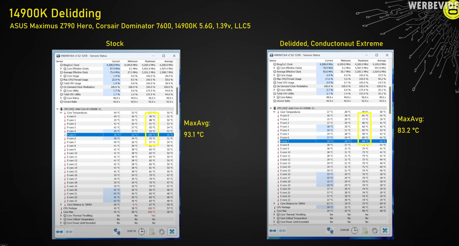
Task: Click HWiNFO64 app icon in Delidded title bar
Action: click(271, 55)
